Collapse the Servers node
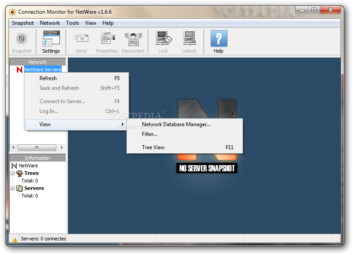The image size is (353, 255). pyautogui.click(x=13, y=188)
